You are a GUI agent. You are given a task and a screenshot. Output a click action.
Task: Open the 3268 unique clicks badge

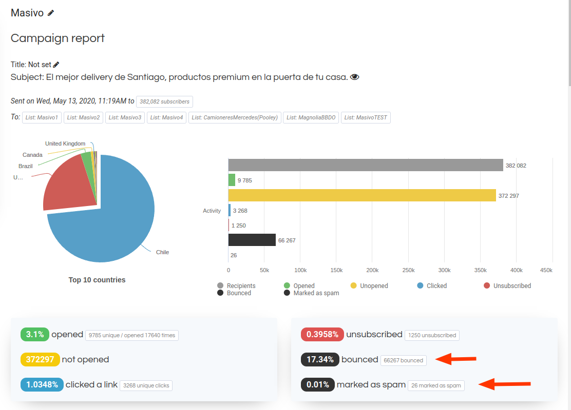point(146,385)
